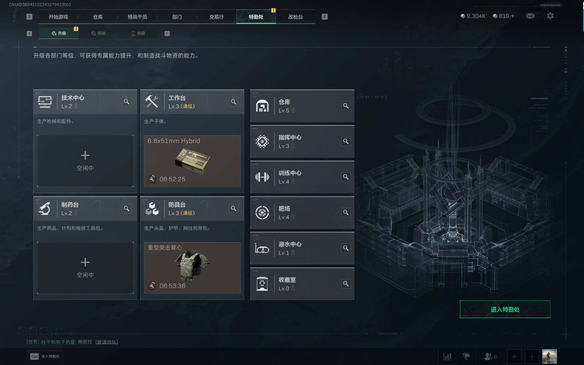The image size is (584, 365).
Task: Click the player avatar thumbnail
Action: (550, 356)
